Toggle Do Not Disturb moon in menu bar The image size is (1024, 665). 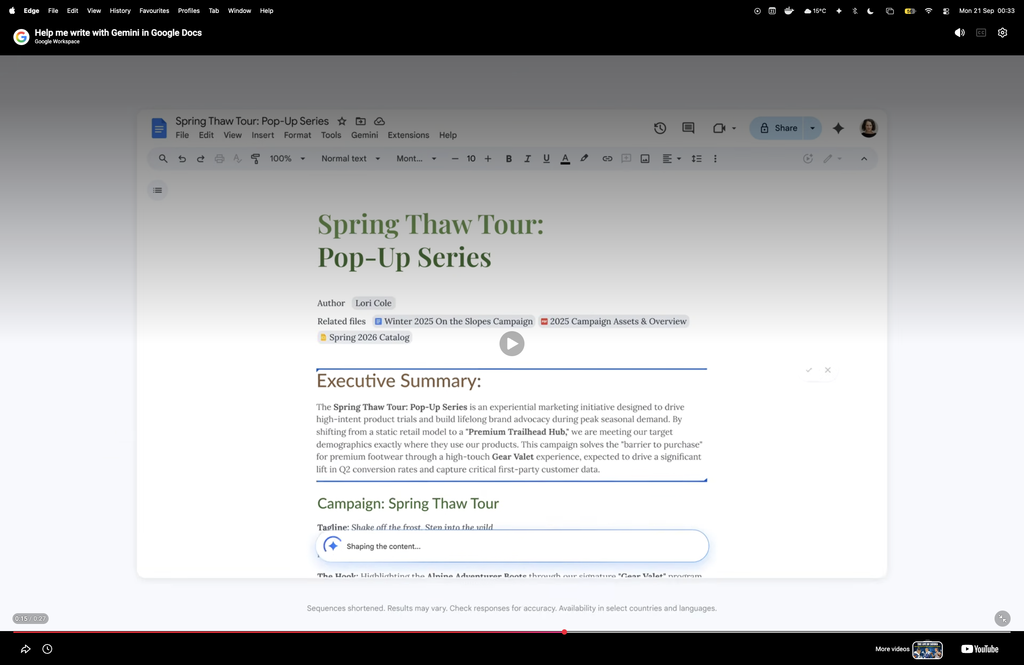pos(870,11)
